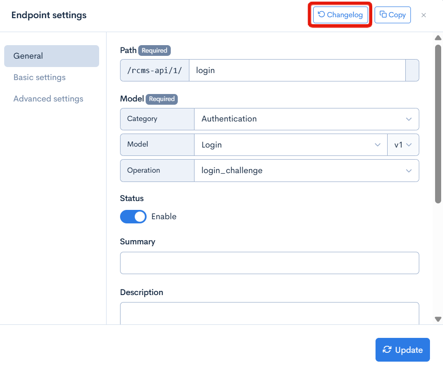Open the Changelog history
The image size is (443, 370).
(341, 15)
